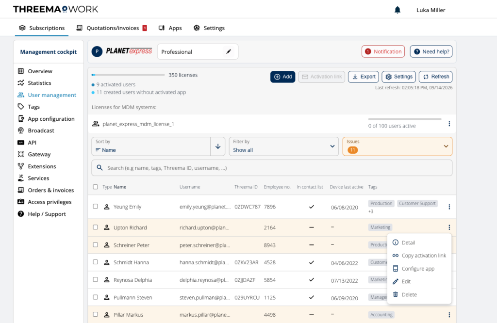Click the Add button
Viewport: 497px width, 323px height.
283,77
